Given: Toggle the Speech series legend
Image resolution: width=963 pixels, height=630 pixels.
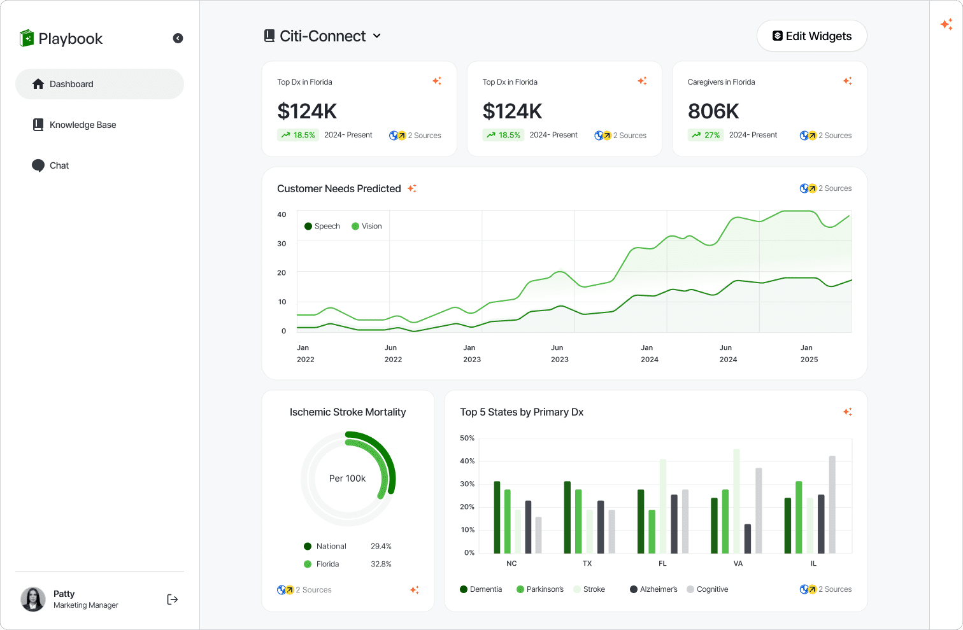Looking at the screenshot, I should (x=322, y=226).
